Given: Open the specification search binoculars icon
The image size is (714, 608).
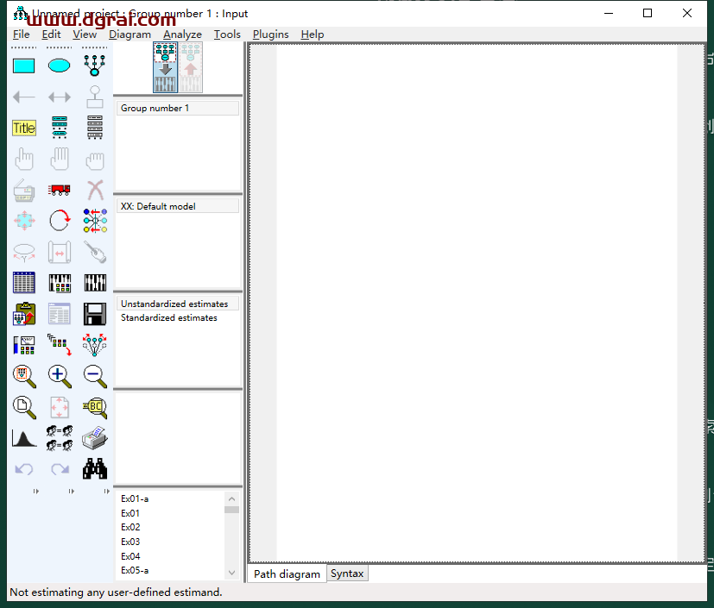Looking at the screenshot, I should tap(95, 468).
